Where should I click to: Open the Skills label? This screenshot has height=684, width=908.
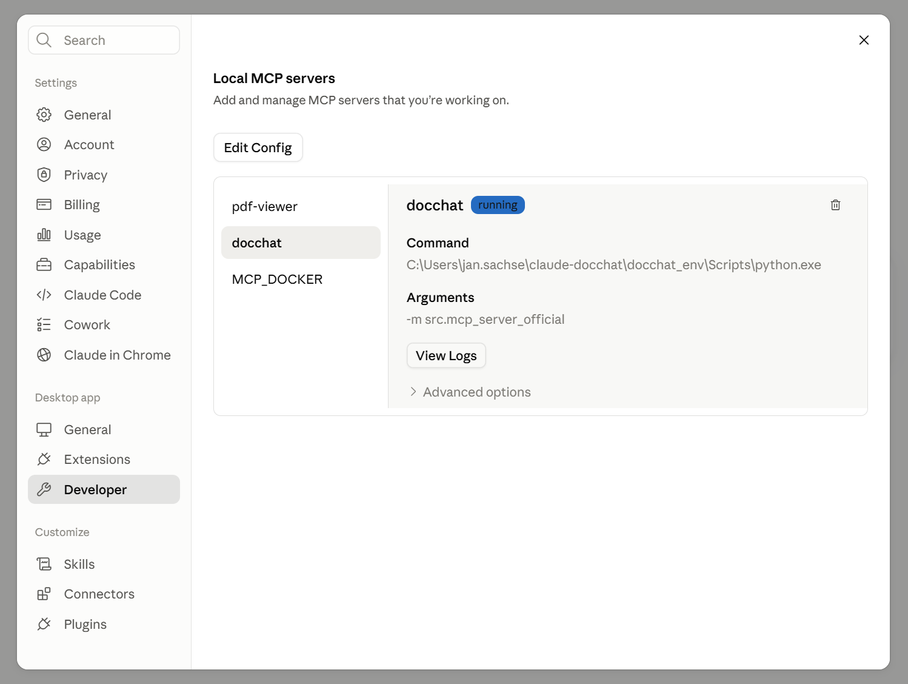click(79, 564)
